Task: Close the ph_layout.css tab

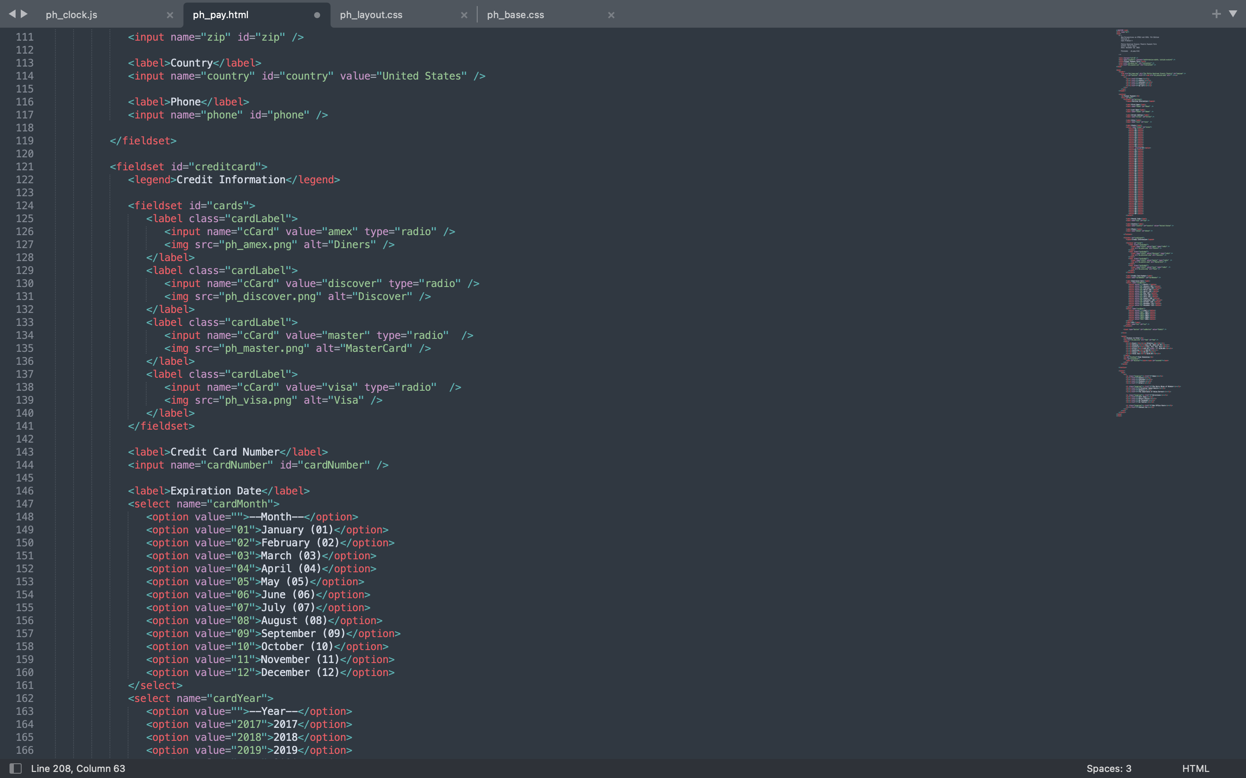Action: [x=464, y=15]
